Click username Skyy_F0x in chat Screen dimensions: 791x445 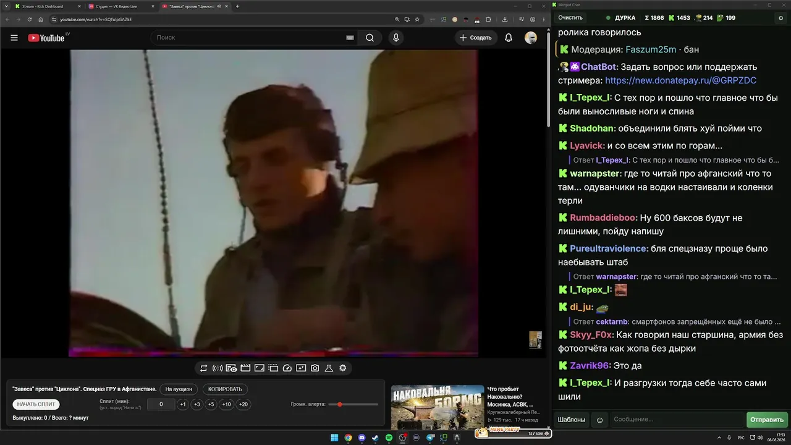tap(591, 335)
